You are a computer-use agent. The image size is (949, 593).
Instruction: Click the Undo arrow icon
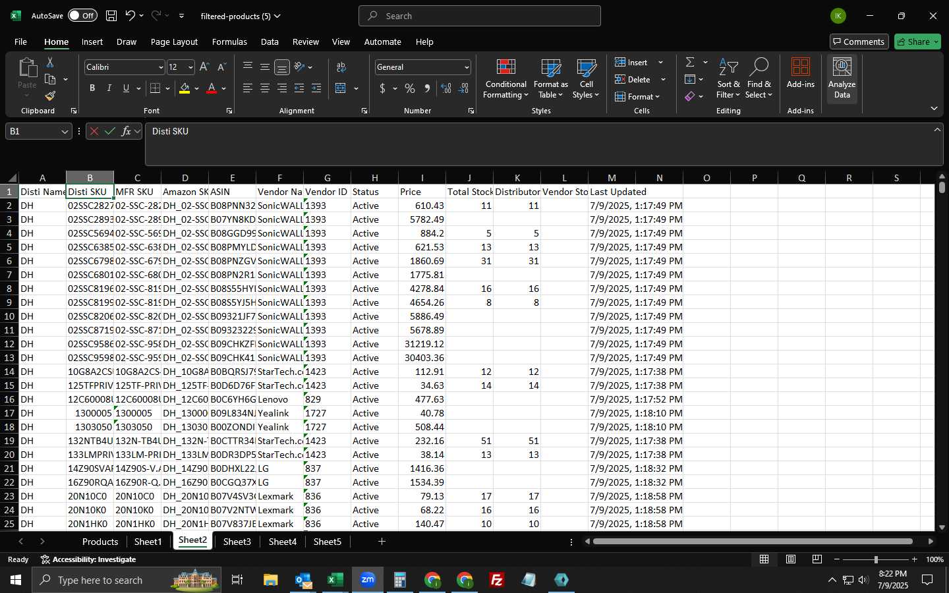(x=130, y=16)
